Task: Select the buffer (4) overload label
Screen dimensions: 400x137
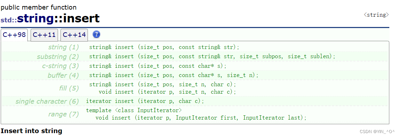Action: tap(63, 75)
